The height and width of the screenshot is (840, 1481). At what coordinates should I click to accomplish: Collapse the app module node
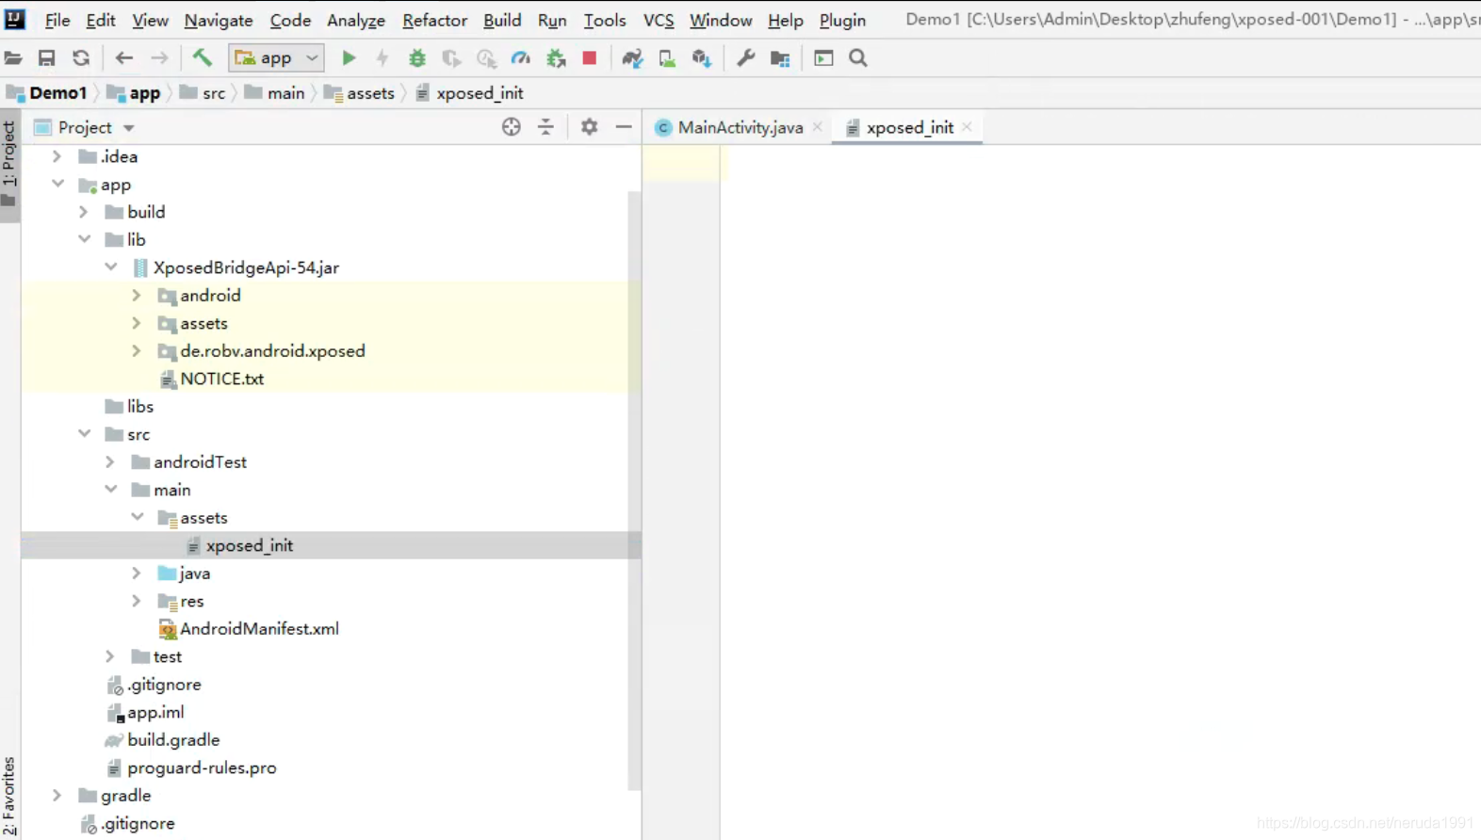tap(58, 185)
